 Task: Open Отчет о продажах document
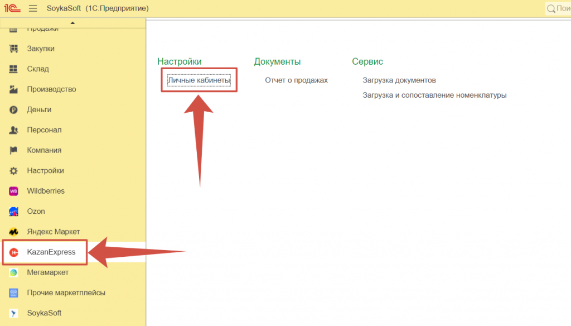click(x=296, y=80)
